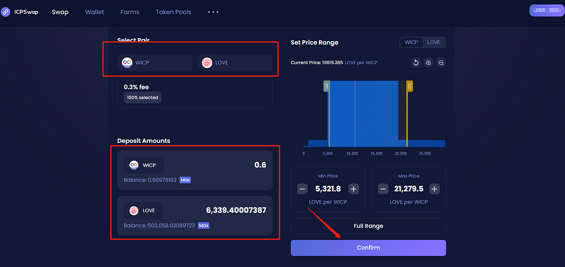The width and height of the screenshot is (565, 267).
Task: Click the Deposit Amounts heading
Action: (x=144, y=141)
